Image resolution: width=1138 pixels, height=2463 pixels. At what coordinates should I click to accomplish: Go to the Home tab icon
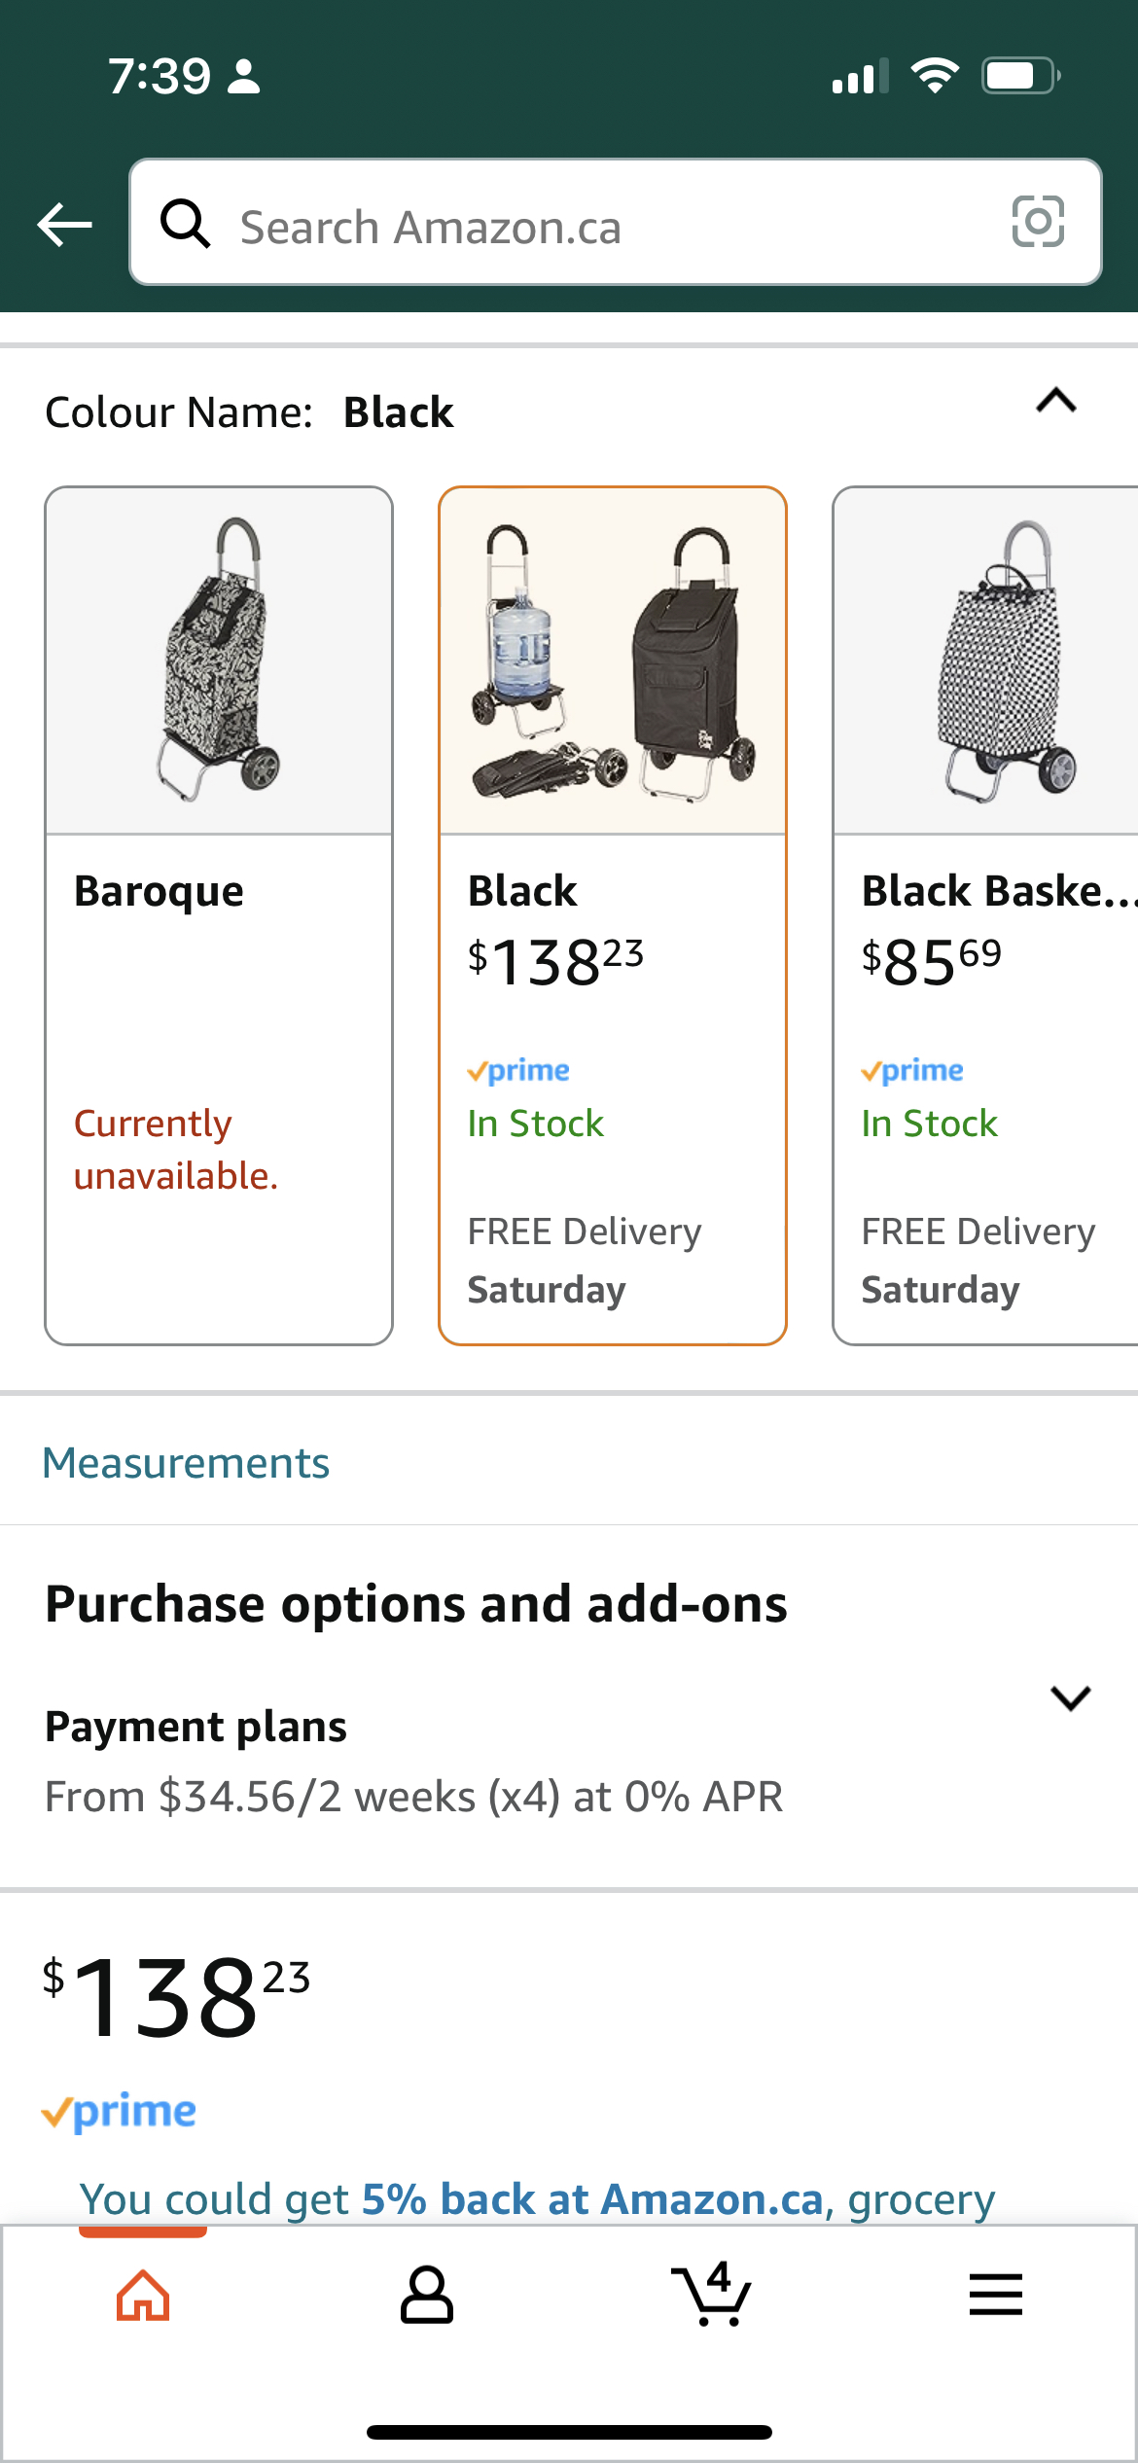(x=143, y=2297)
